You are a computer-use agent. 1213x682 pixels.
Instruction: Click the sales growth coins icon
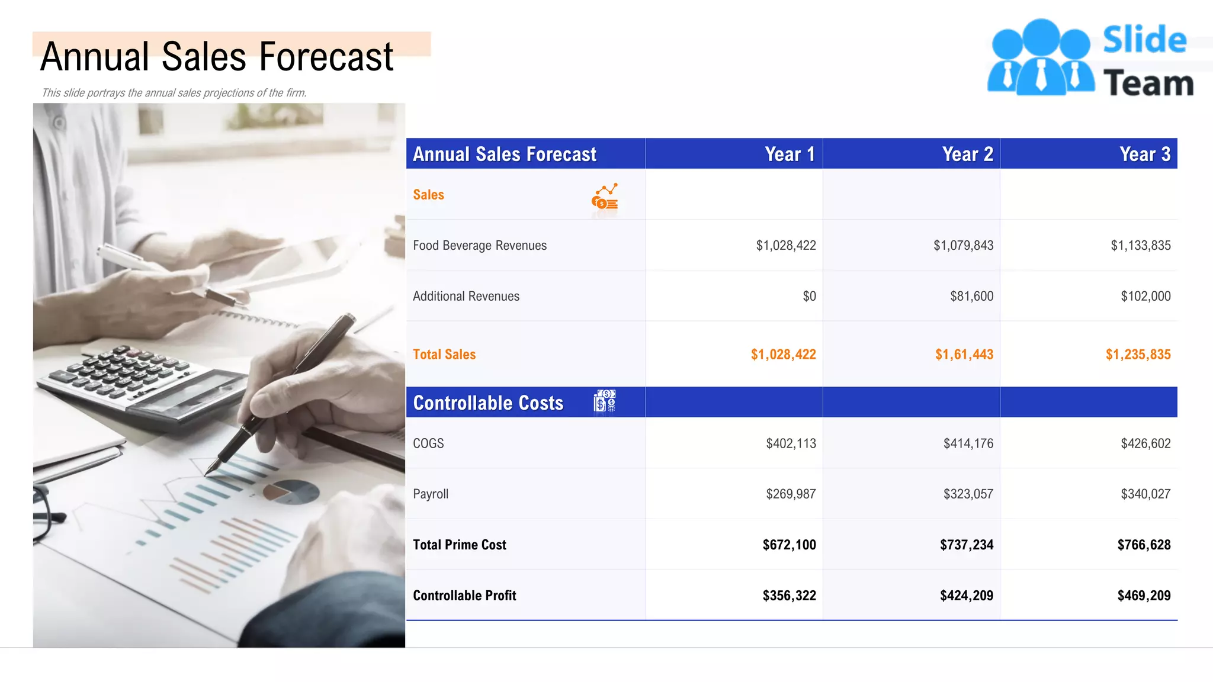click(x=605, y=197)
